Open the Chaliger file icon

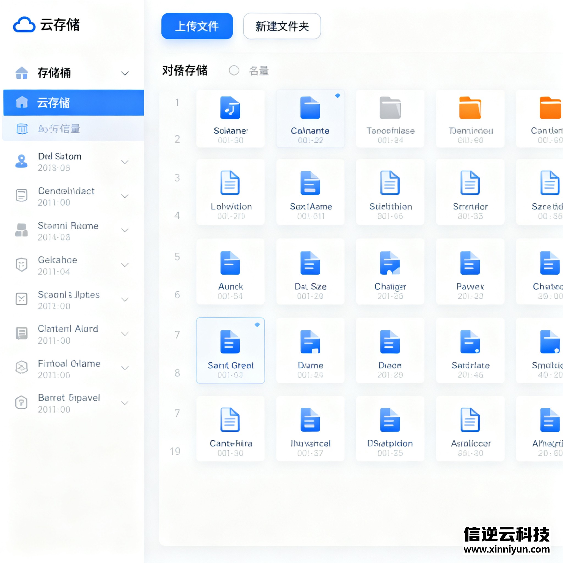[x=390, y=263]
